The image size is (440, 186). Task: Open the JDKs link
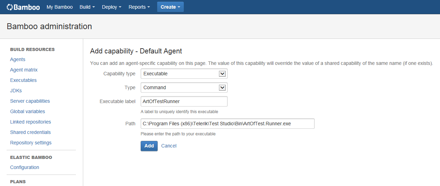pos(16,91)
